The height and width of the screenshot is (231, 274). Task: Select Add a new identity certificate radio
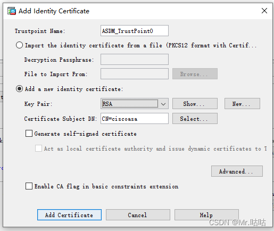pos(19,89)
